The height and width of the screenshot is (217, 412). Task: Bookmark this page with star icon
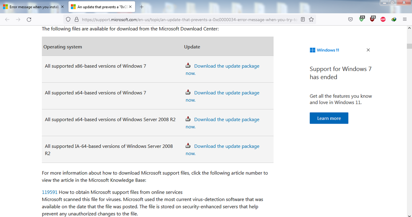[x=311, y=20]
